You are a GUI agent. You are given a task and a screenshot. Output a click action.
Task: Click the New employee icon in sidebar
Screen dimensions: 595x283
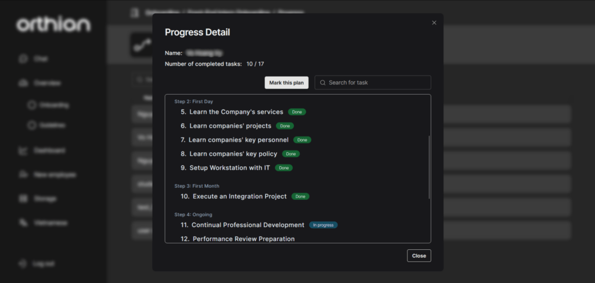click(x=23, y=174)
